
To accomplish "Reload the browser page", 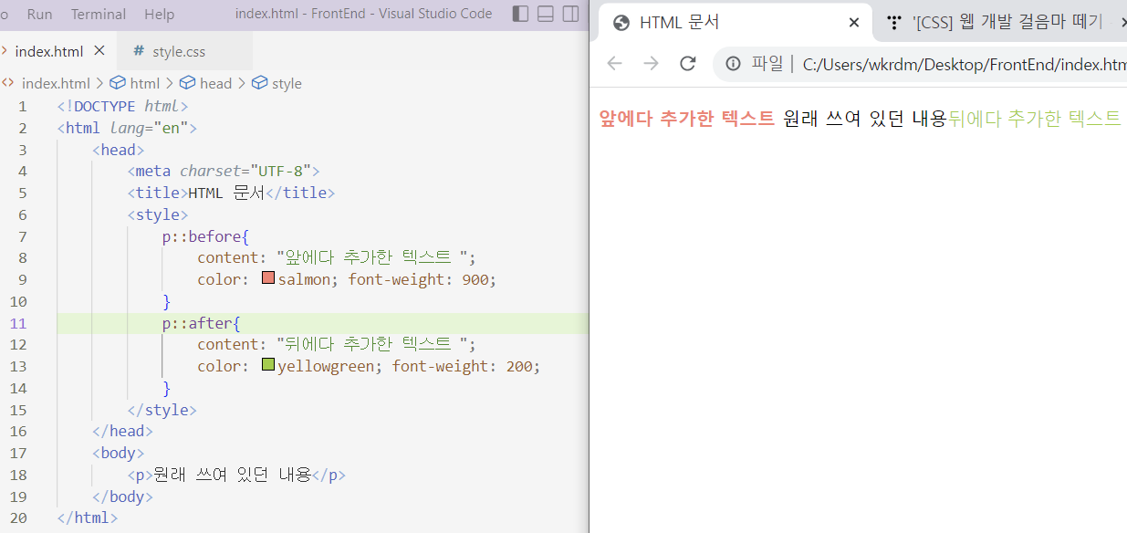I will 688,64.
